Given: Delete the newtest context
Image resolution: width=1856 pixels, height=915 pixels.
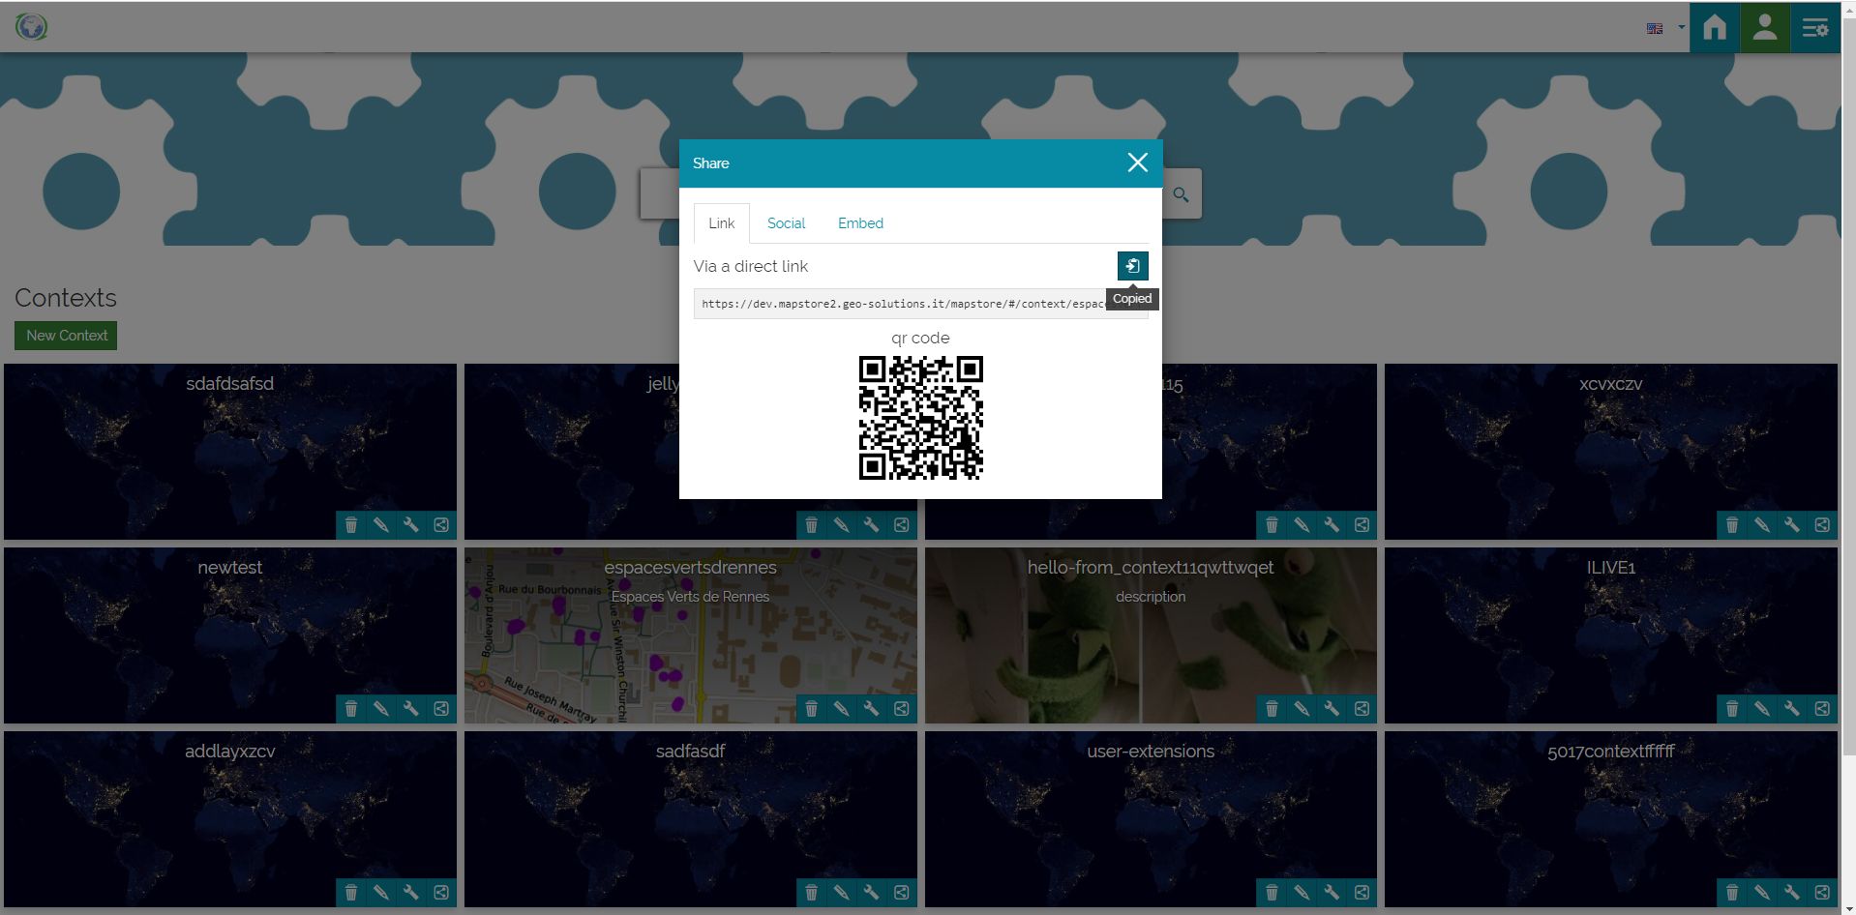Looking at the screenshot, I should pyautogui.click(x=351, y=708).
